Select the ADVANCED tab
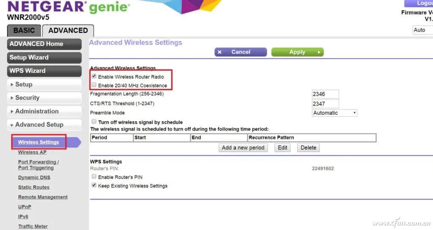The image size is (433, 230). tap(68, 30)
